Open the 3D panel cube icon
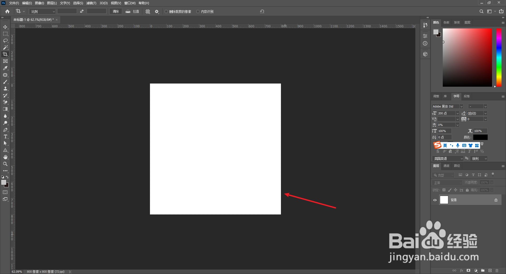Image resolution: width=506 pixels, height=274 pixels. (425, 54)
